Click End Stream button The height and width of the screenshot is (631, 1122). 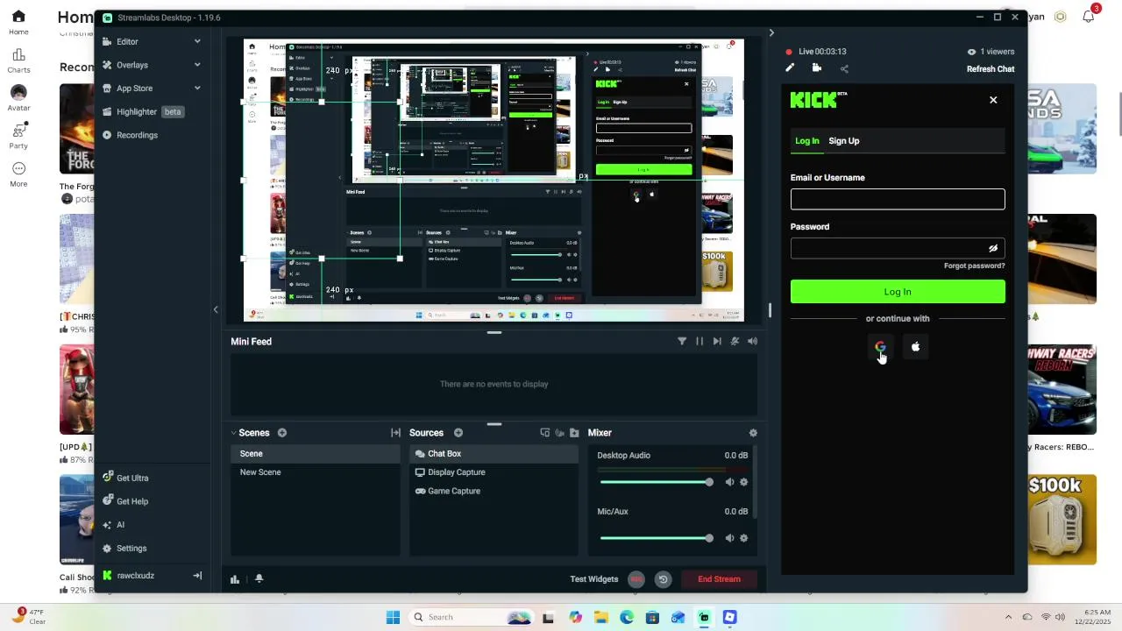click(719, 579)
